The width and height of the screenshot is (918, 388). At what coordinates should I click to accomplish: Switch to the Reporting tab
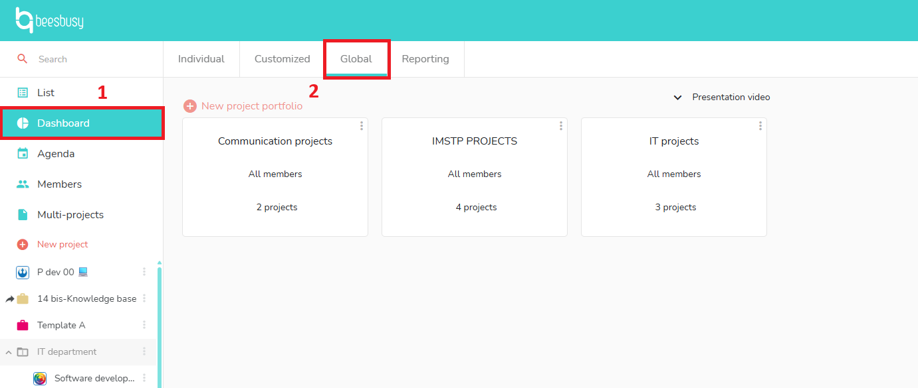(x=425, y=58)
